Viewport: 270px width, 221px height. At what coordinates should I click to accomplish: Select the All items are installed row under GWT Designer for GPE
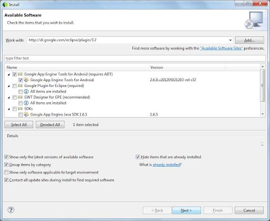(48, 103)
